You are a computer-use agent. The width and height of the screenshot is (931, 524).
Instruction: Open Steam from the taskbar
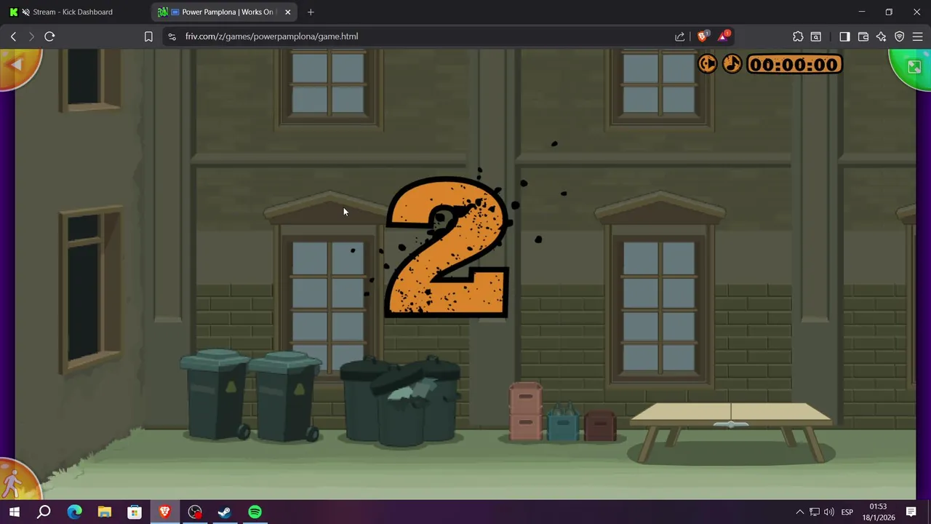point(225,512)
